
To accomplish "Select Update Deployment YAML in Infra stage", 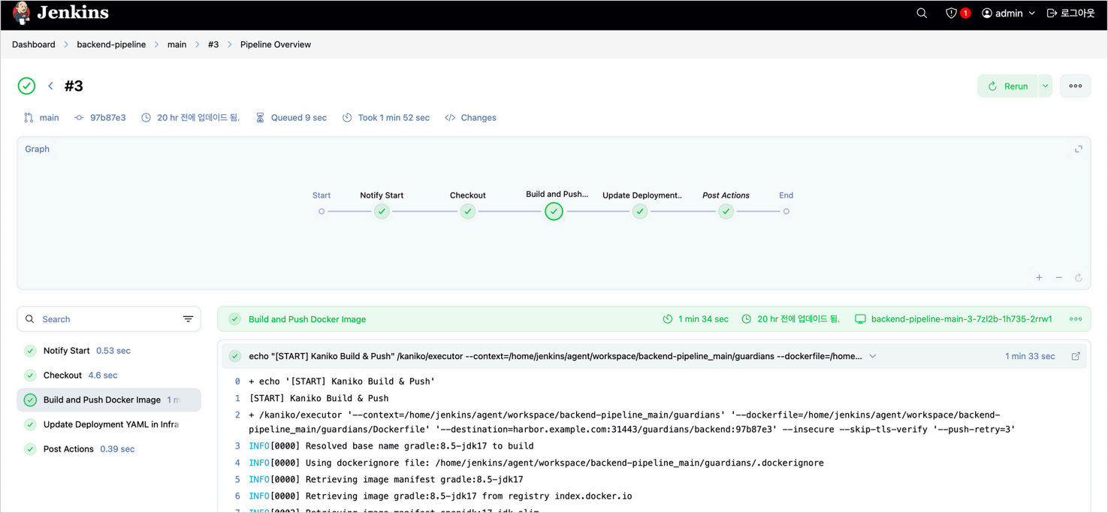I will point(109,424).
